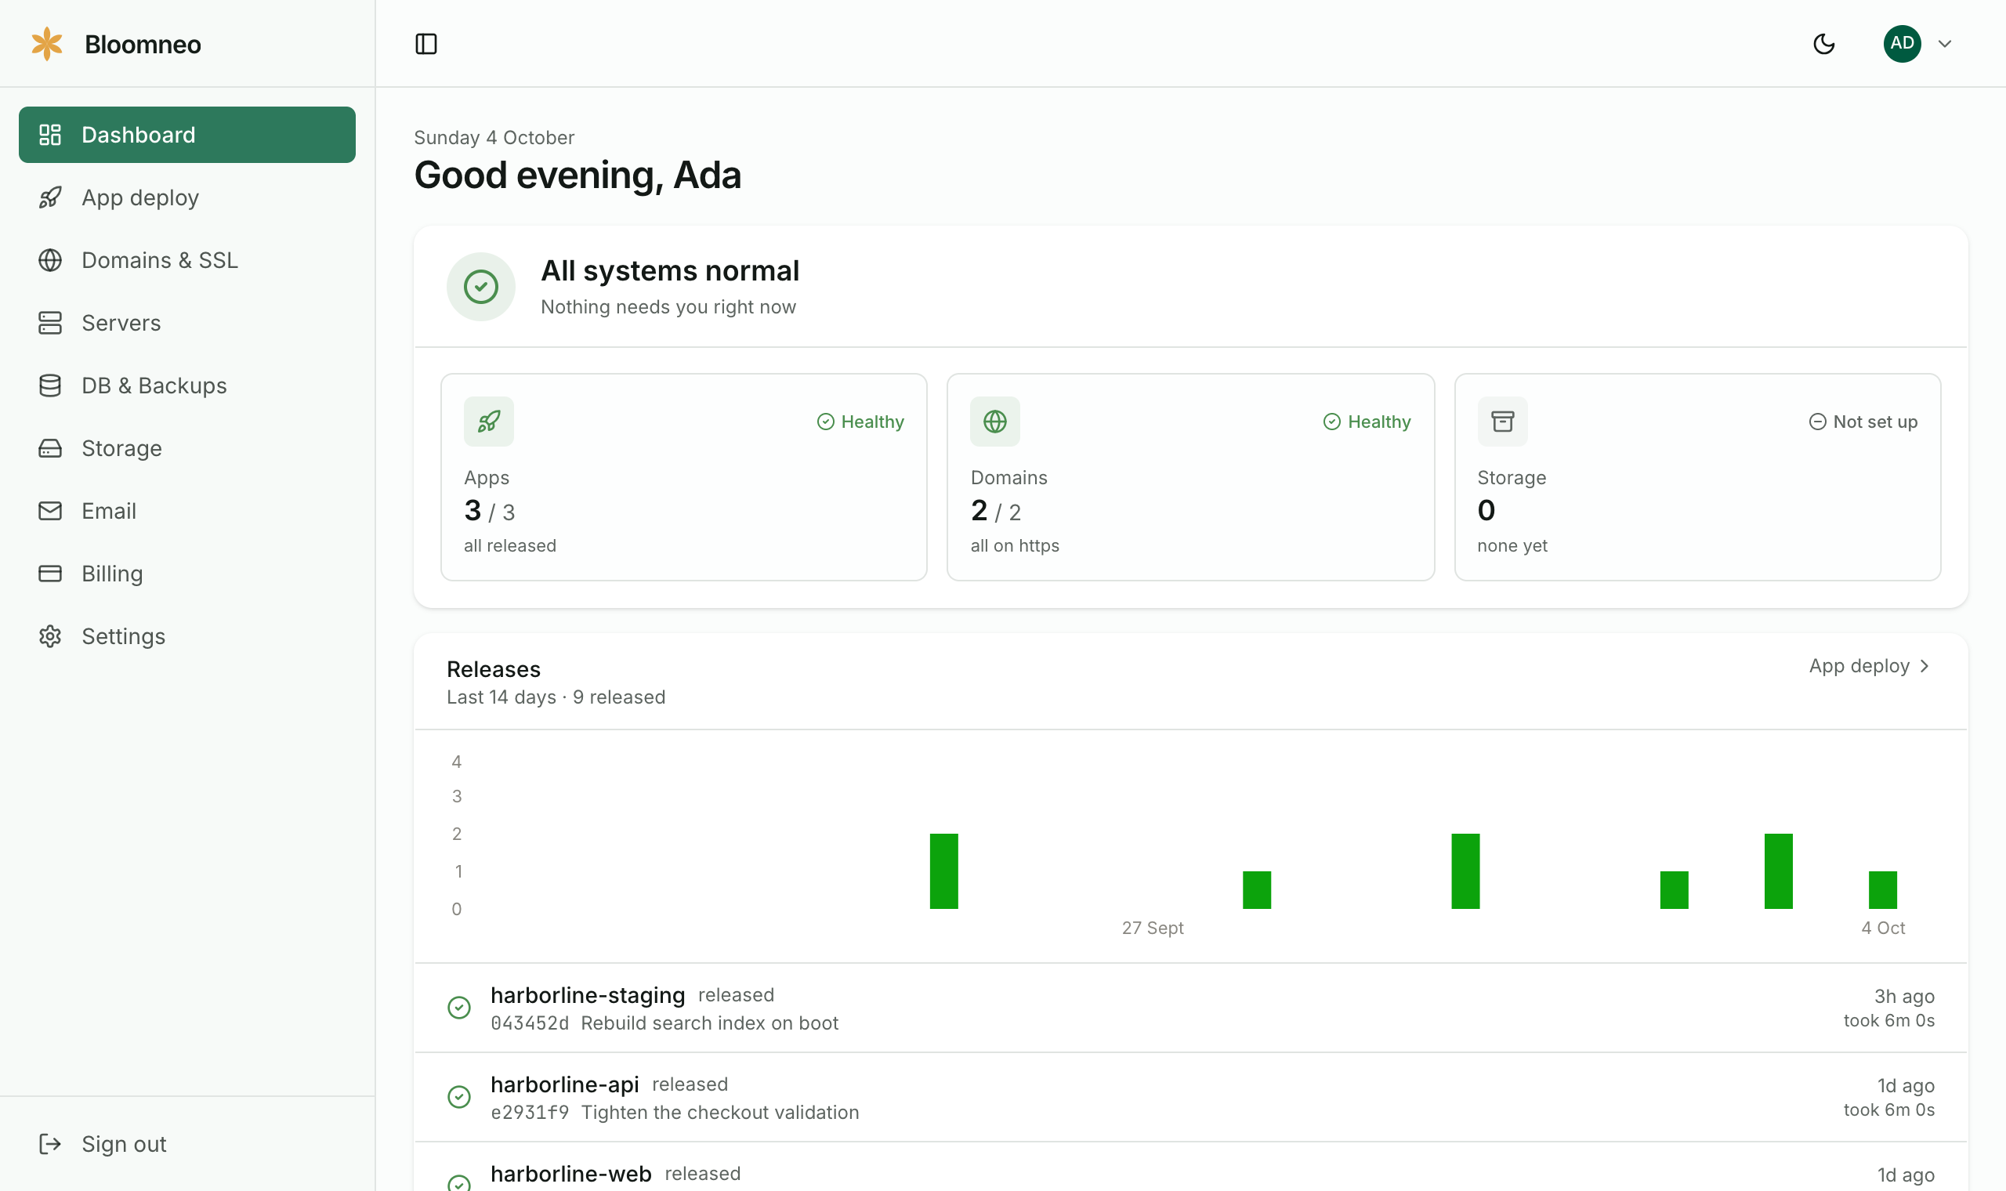2006x1191 pixels.
Task: Expand the account menu chevron
Action: pos(1944,43)
